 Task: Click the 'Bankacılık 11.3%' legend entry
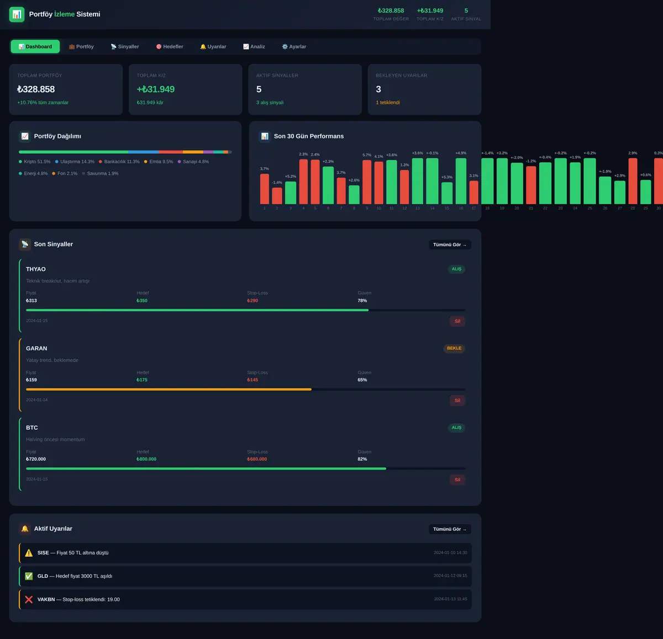click(119, 162)
